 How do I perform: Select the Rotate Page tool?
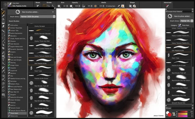[x=3, y=90]
